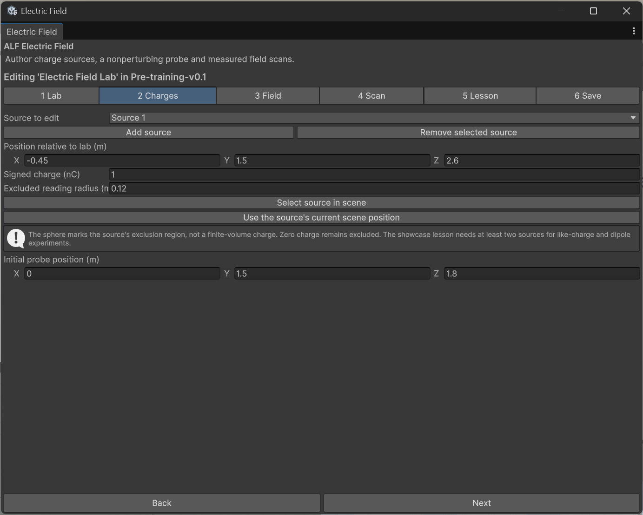Click the 'Editing Electric Field Lab' heading text
Image resolution: width=643 pixels, height=515 pixels.
pyautogui.click(x=105, y=77)
